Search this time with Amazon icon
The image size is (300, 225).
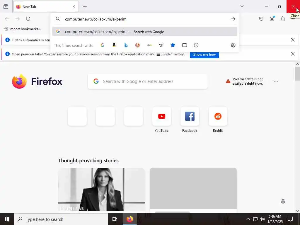click(114, 45)
